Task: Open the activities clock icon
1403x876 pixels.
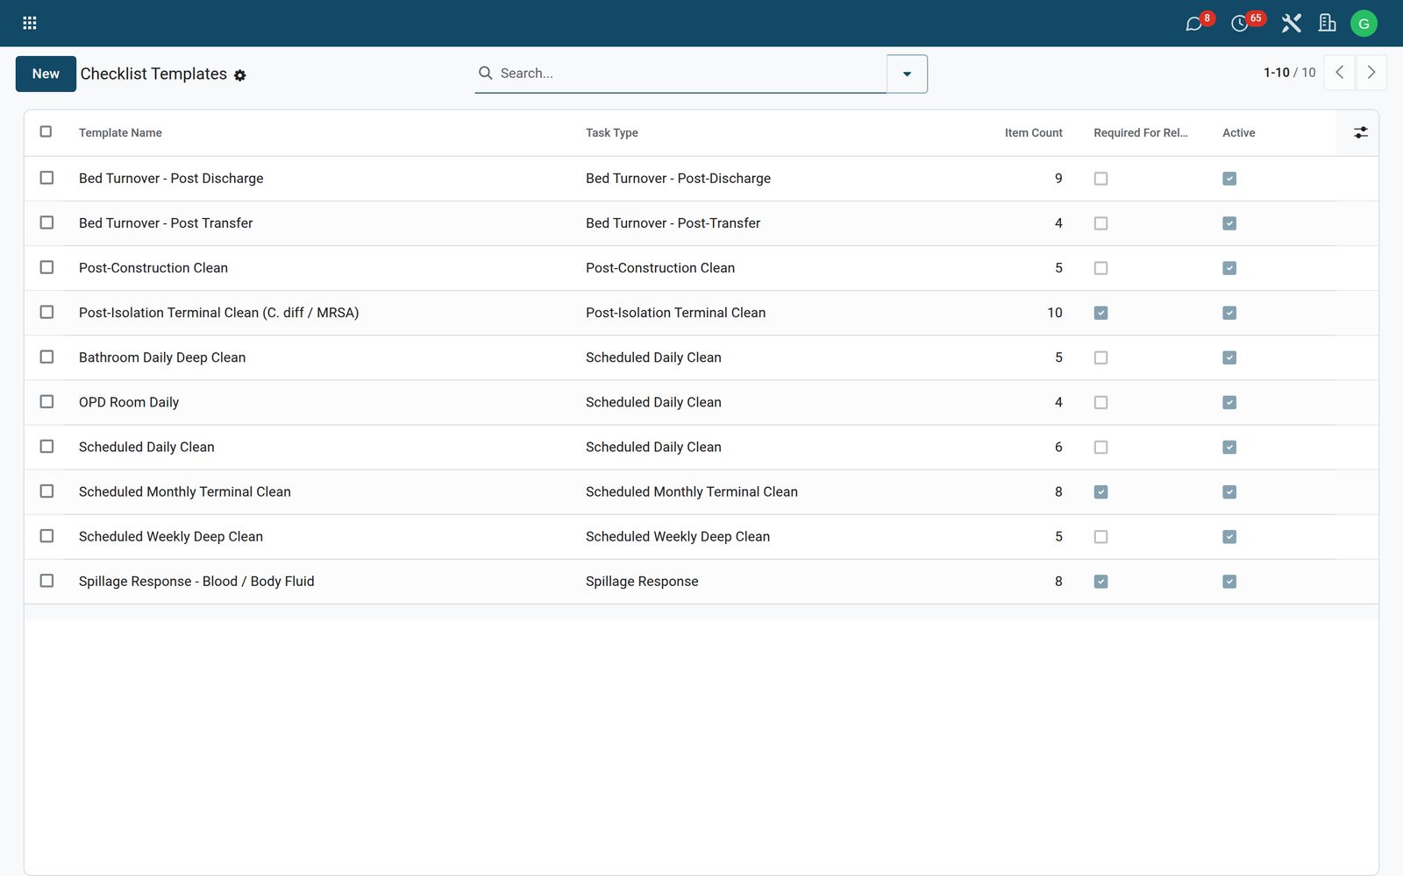Action: coord(1239,24)
